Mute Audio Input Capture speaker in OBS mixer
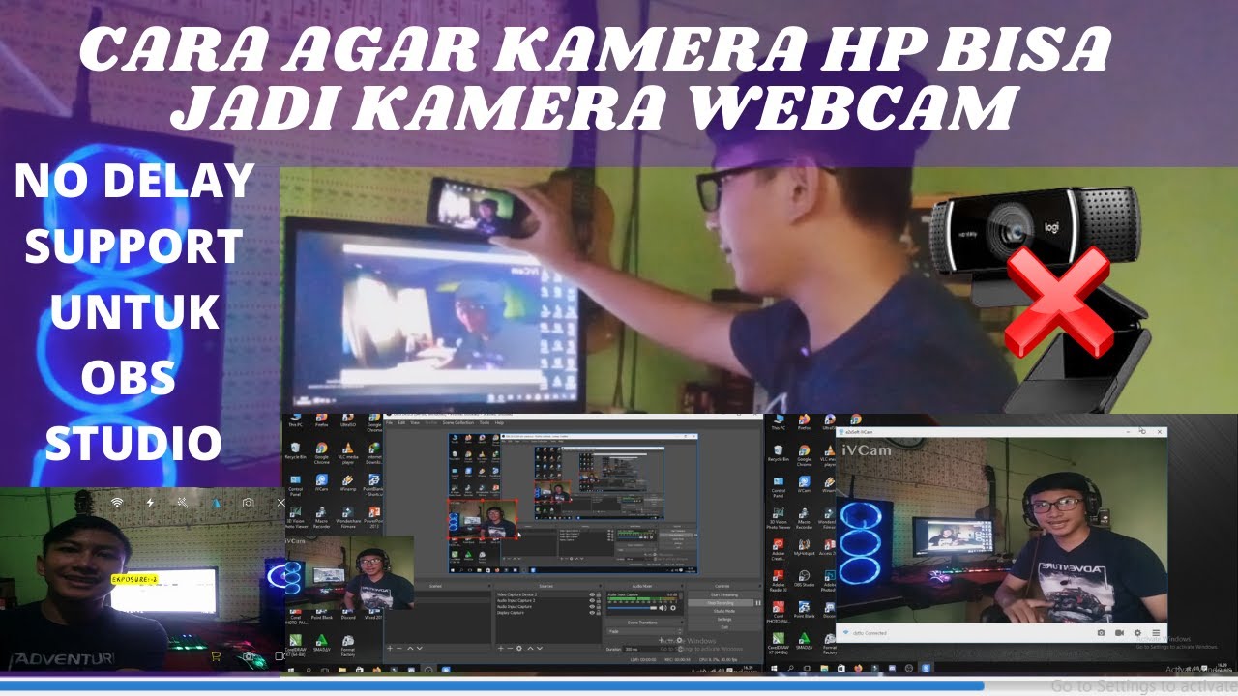The height and width of the screenshot is (696, 1238). coord(663,608)
